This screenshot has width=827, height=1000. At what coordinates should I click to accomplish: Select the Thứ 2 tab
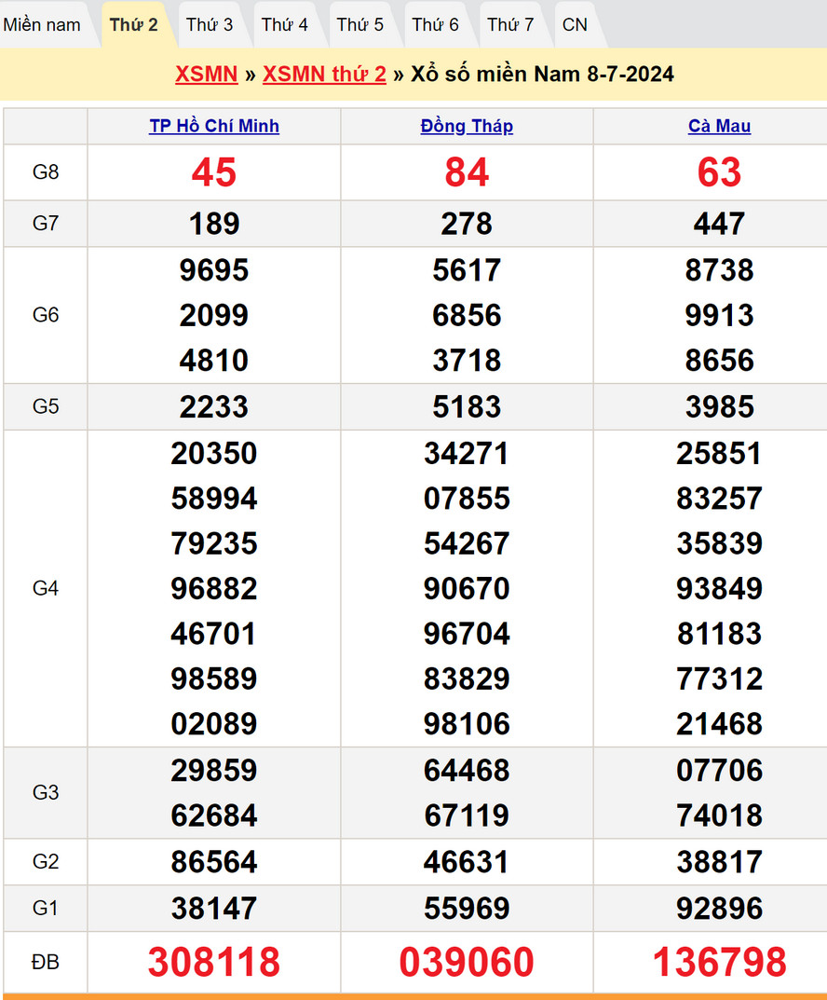point(133,25)
